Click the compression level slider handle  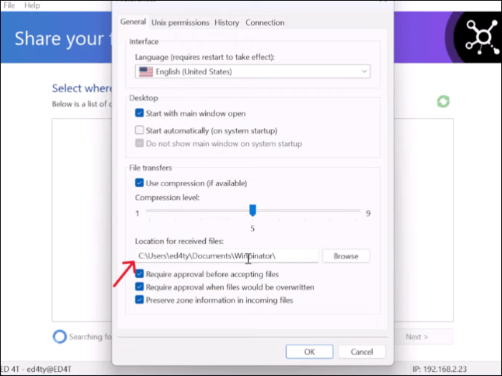click(252, 211)
